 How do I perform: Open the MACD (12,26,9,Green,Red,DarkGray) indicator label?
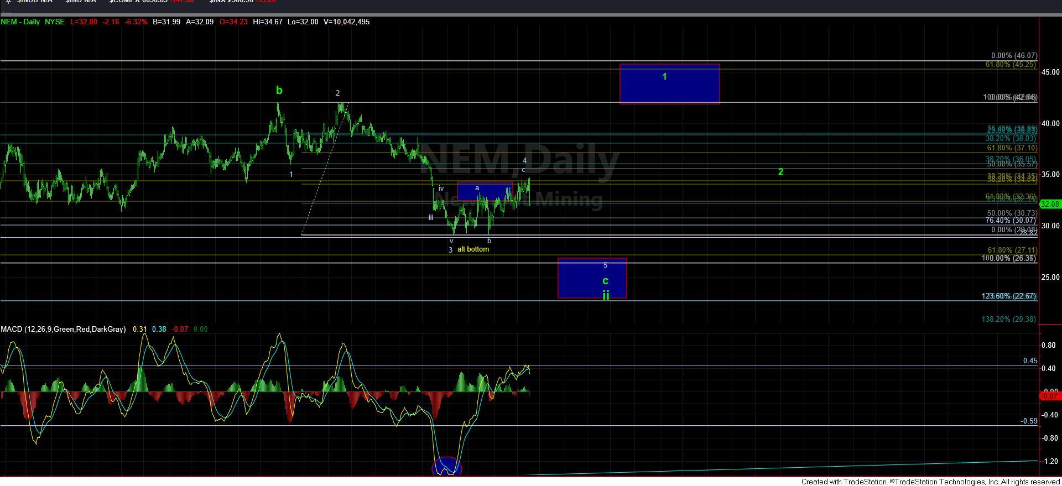pos(63,329)
